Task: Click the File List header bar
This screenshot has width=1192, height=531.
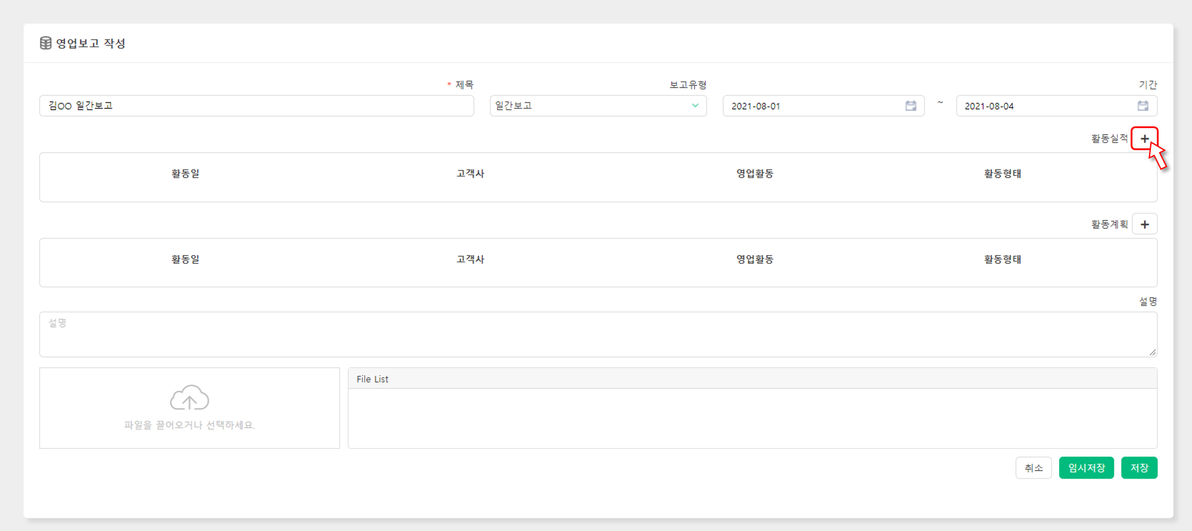Action: pos(752,378)
